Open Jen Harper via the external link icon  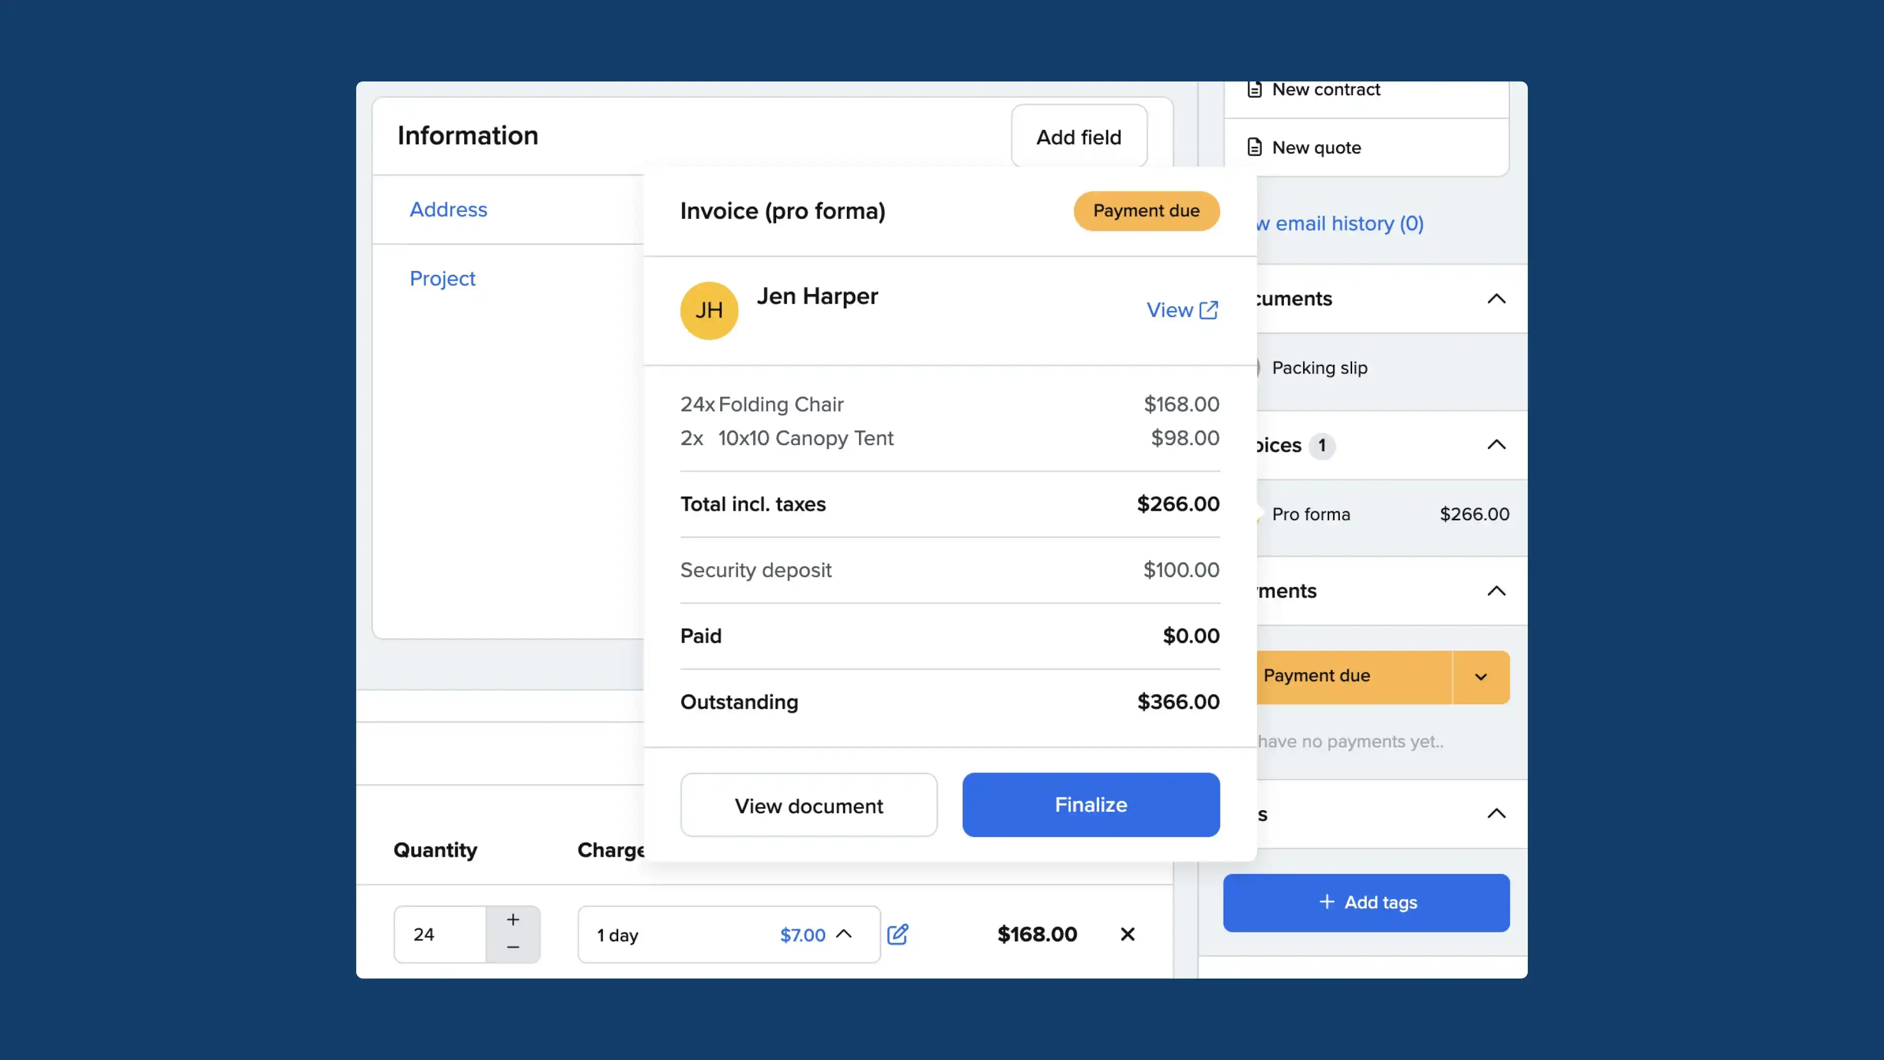[1208, 310]
